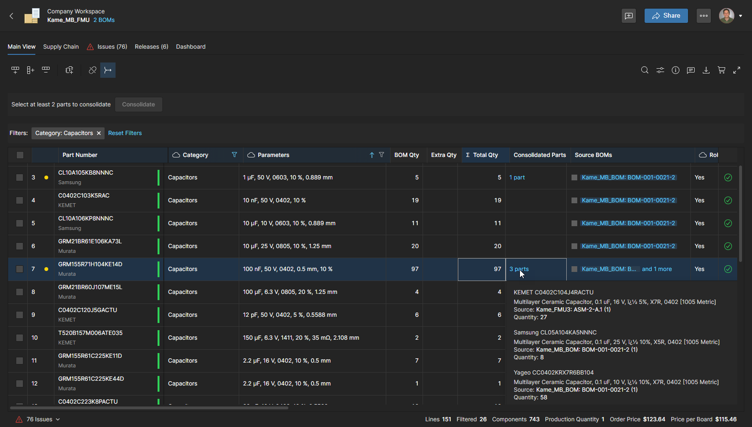The height and width of the screenshot is (427, 752).
Task: Switch to the Supply Chain tab
Action: point(61,47)
